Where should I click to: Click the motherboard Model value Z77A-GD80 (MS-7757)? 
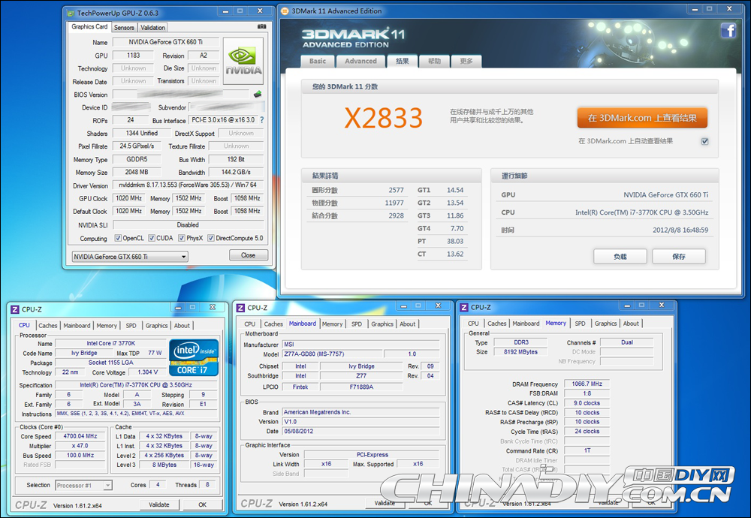333,354
